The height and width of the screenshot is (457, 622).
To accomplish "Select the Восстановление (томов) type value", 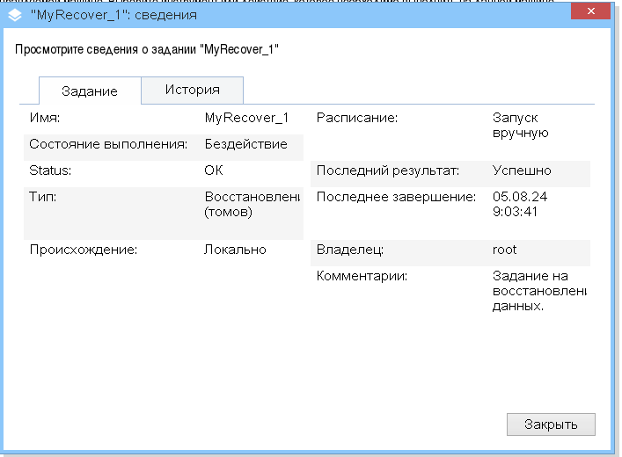I will tap(251, 205).
